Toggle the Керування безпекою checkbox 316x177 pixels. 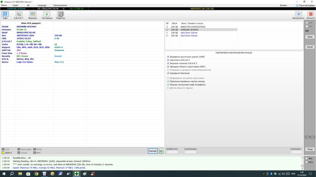[168, 73]
